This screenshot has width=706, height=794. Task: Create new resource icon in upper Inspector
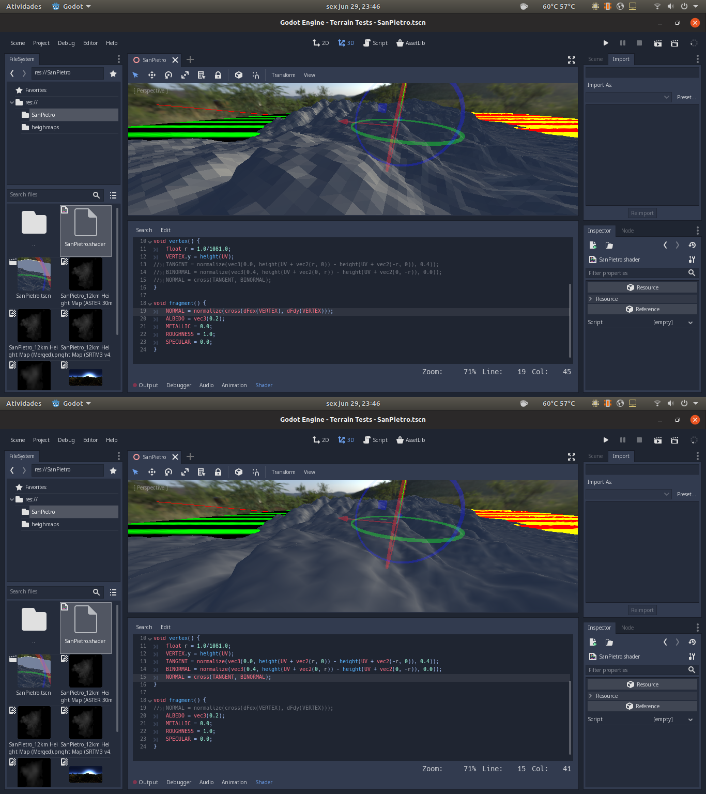click(x=593, y=245)
